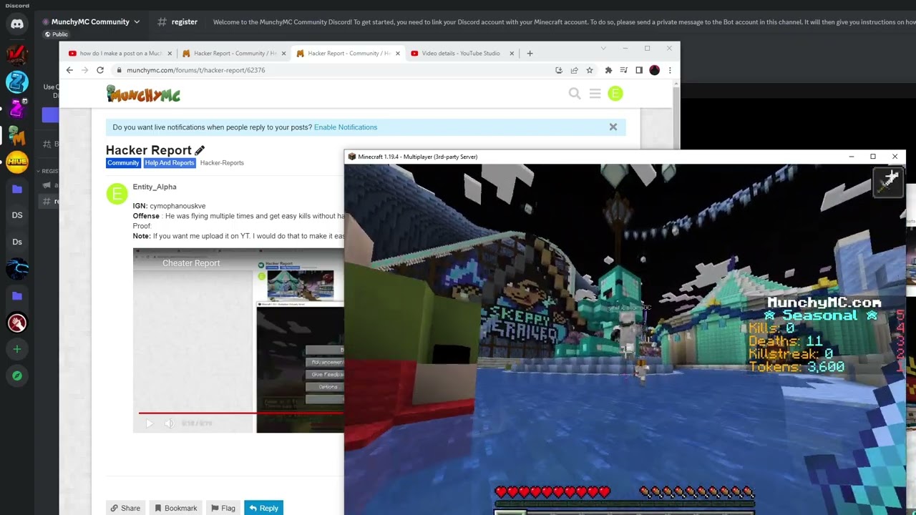916x515 pixels.
Task: Edit the Hacker Report title with pencil icon
Action: pyautogui.click(x=200, y=150)
